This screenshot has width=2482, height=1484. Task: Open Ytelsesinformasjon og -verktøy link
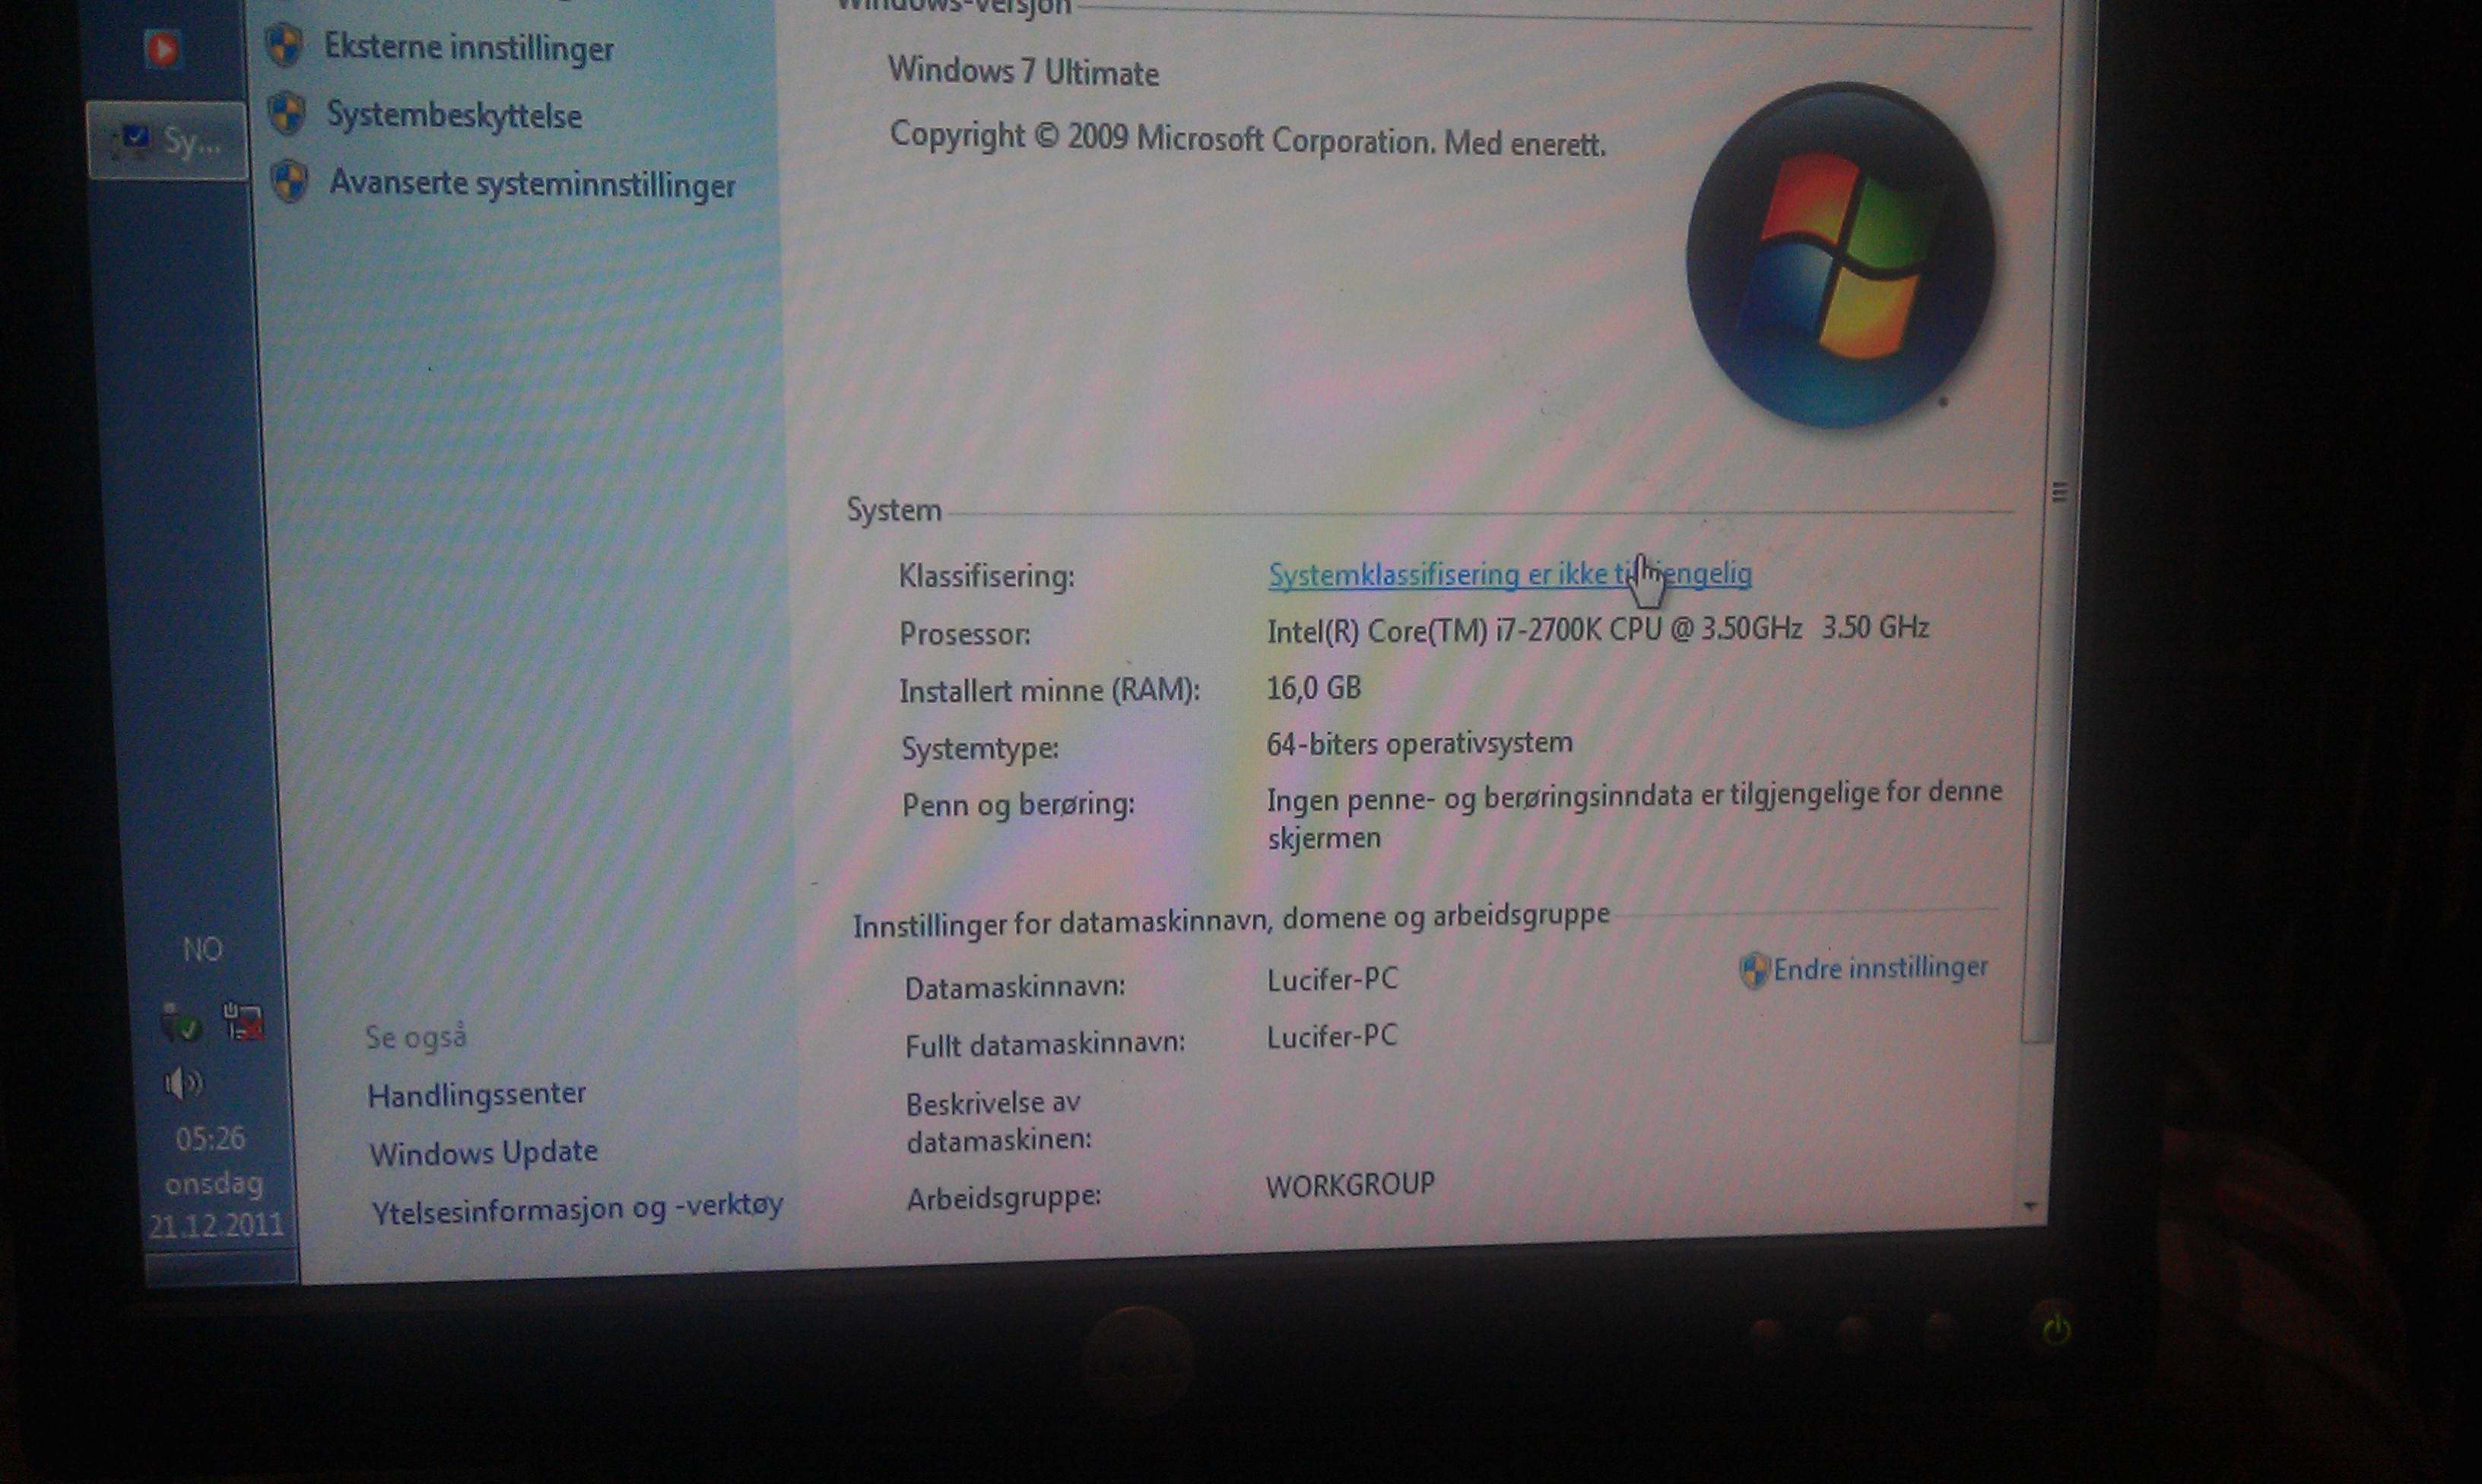coord(577,1207)
